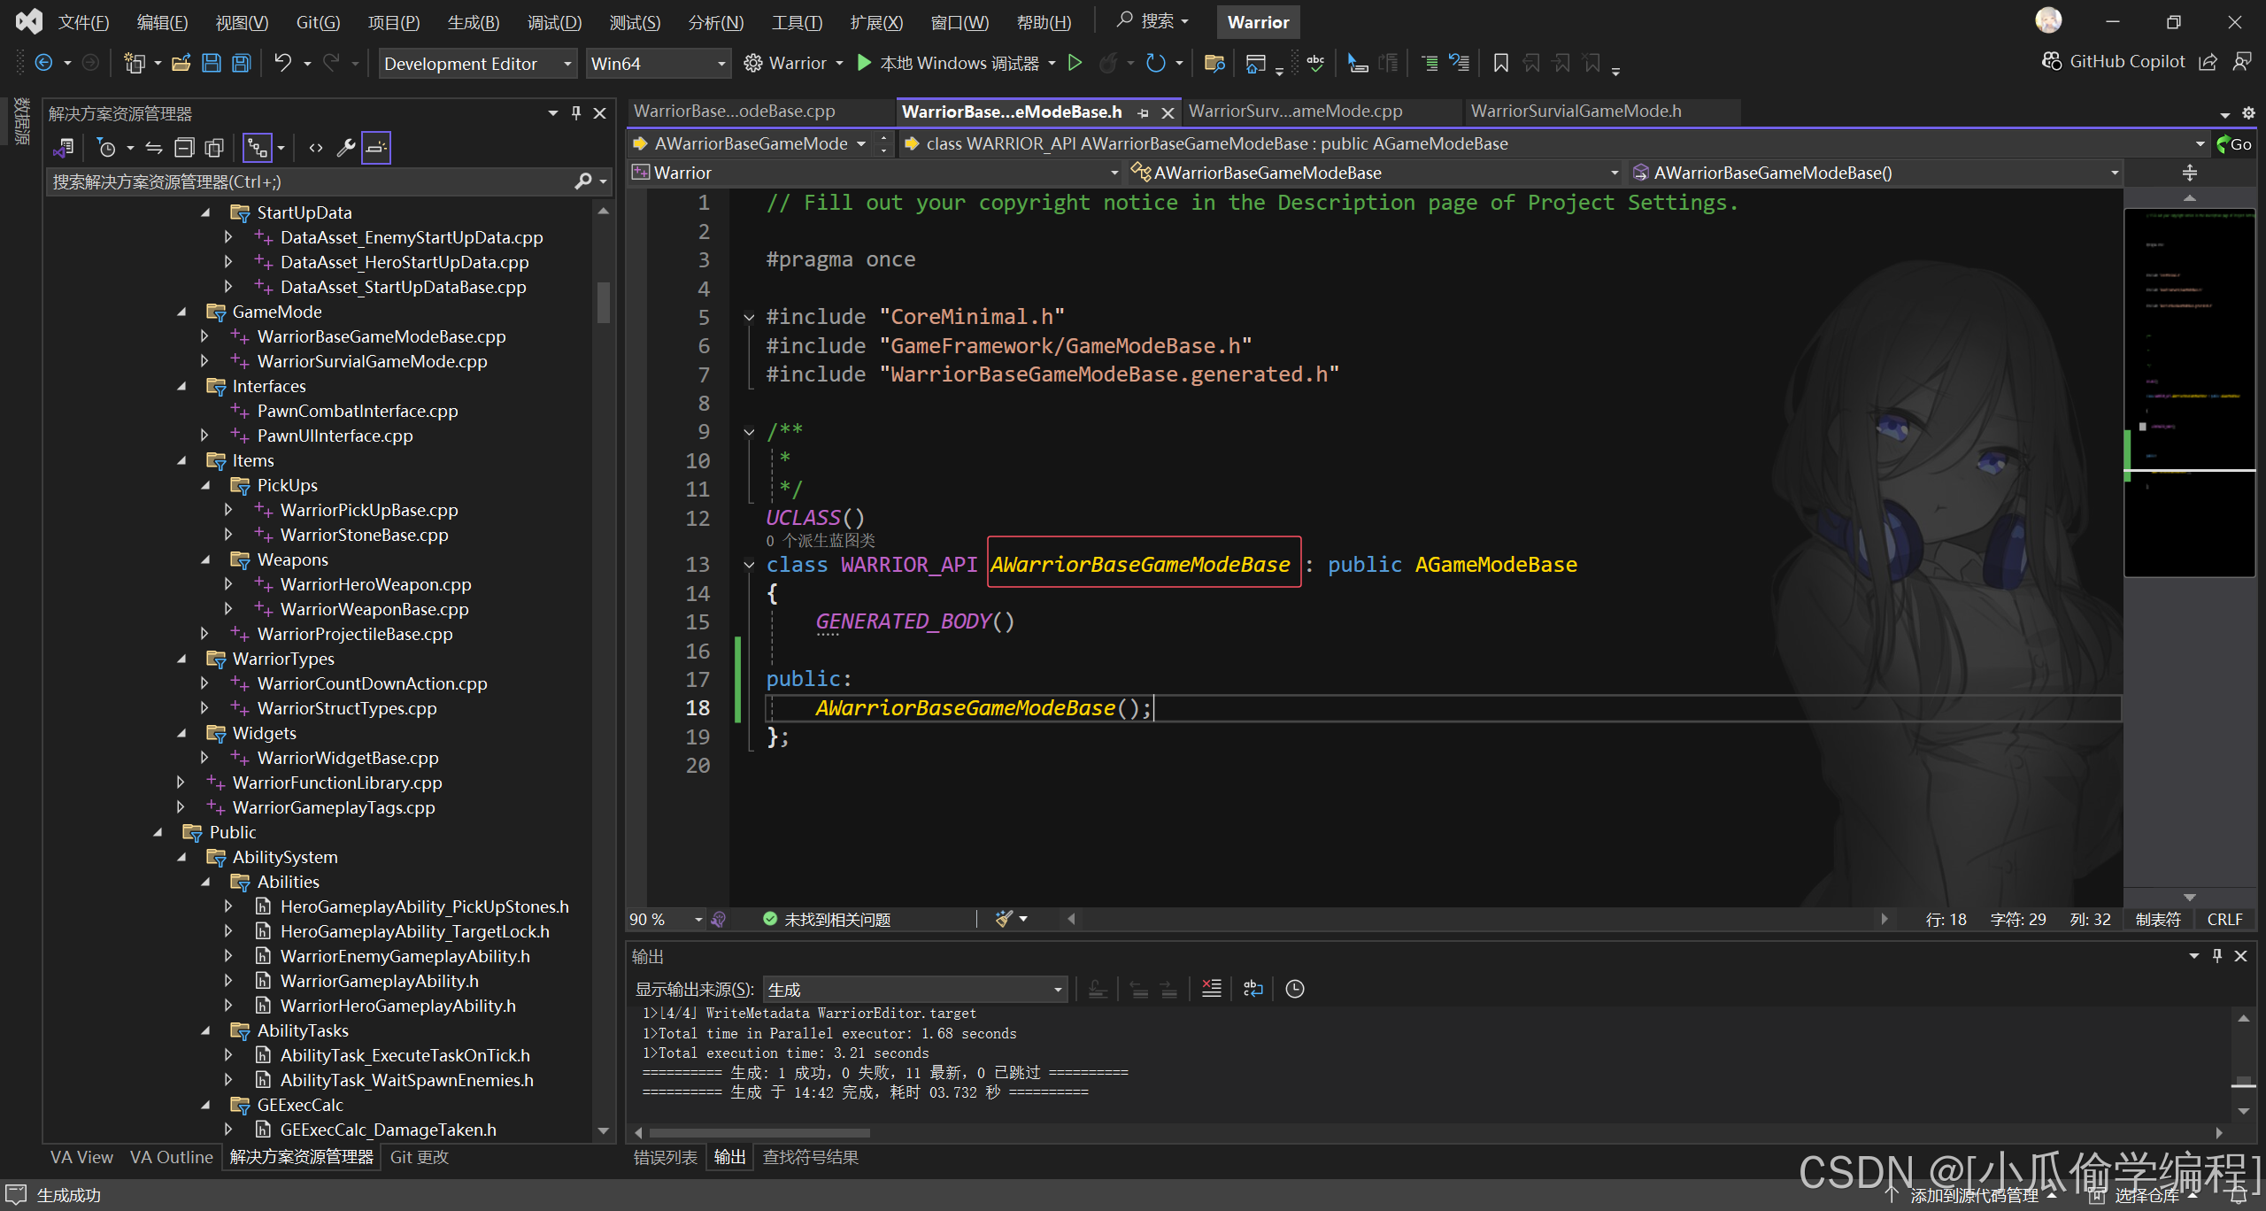Clear all output with the red X list icon
The image size is (2266, 1211).
(x=1211, y=989)
